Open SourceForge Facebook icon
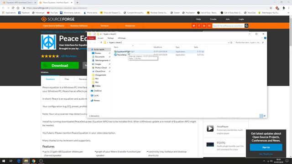 coord(199,26)
